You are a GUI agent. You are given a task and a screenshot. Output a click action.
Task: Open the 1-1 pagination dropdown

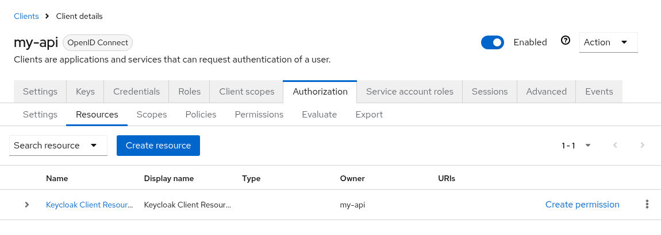coord(576,146)
